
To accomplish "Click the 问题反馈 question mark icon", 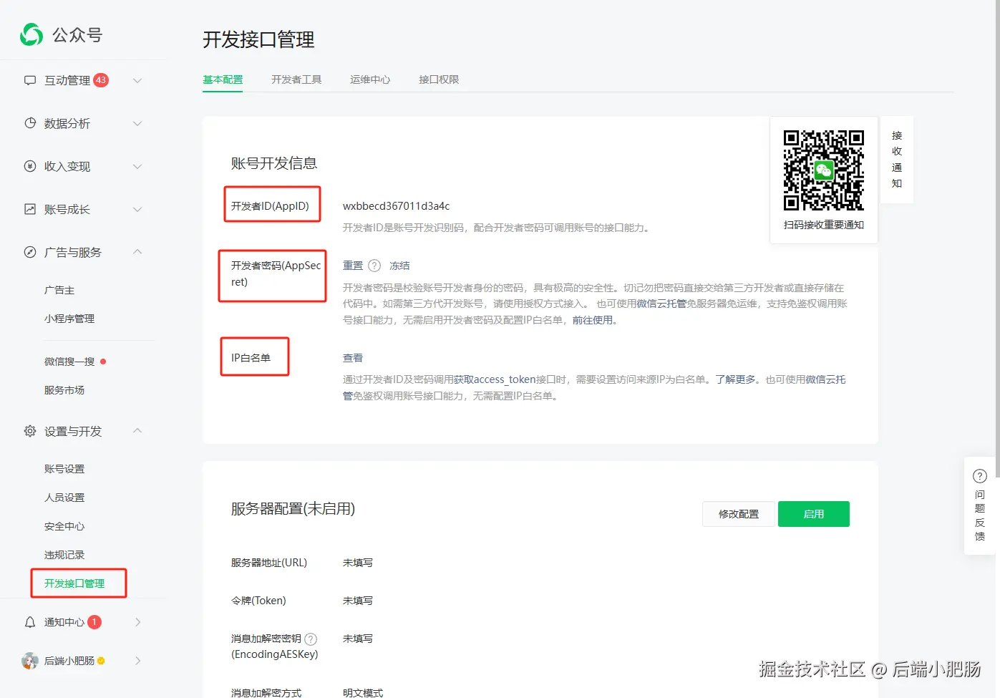I will pyautogui.click(x=980, y=476).
